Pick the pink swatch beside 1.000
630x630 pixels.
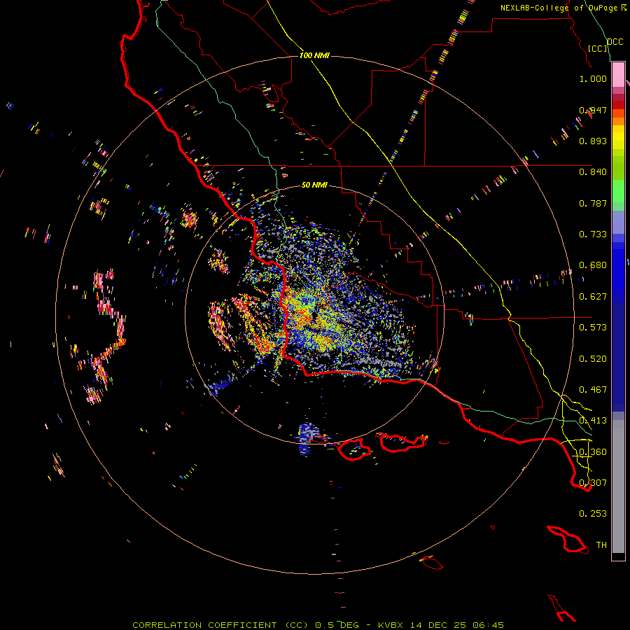(x=618, y=75)
